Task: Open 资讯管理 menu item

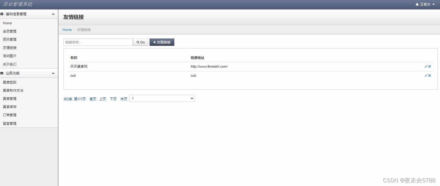Action: (x=10, y=39)
